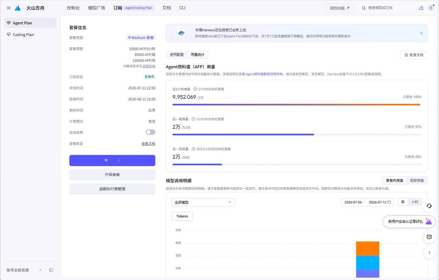Screen dimensions: 439x280
Task: Select Agent Plan in sidebar
Action: coord(30,23)
